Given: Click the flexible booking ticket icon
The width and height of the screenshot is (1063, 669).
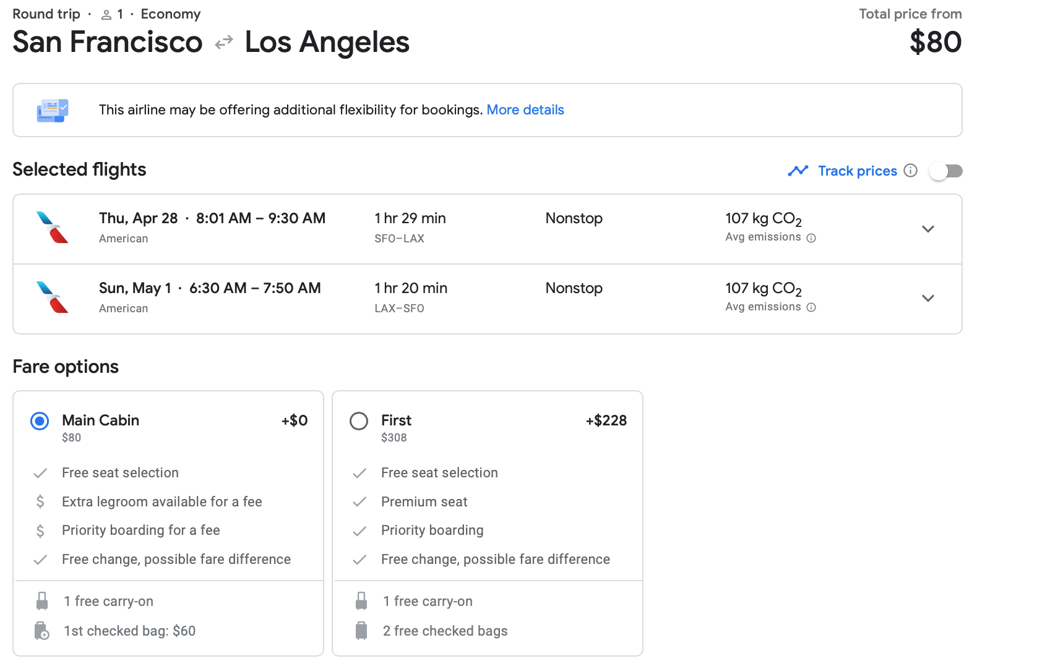Looking at the screenshot, I should (x=53, y=110).
